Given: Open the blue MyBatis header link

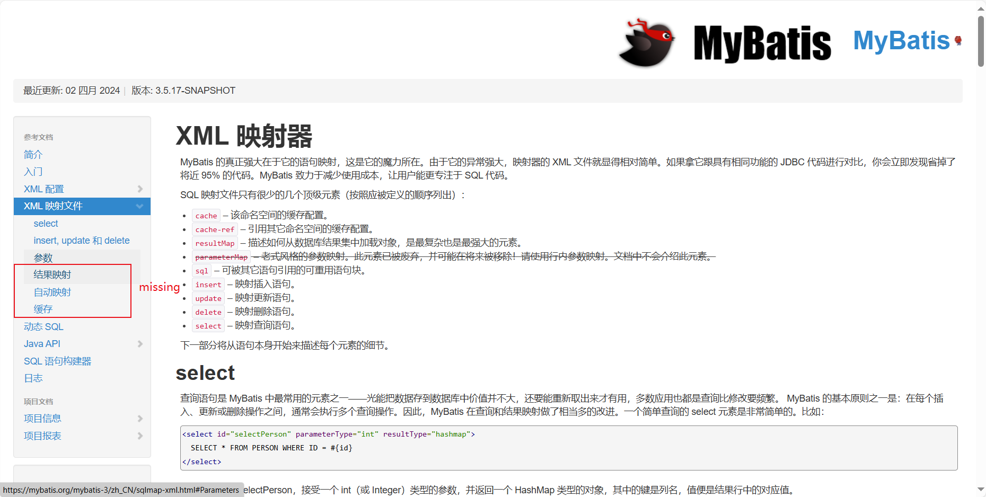Looking at the screenshot, I should click(901, 41).
